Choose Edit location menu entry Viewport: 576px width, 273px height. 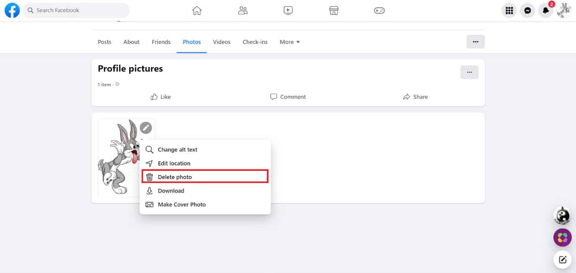(x=205, y=163)
